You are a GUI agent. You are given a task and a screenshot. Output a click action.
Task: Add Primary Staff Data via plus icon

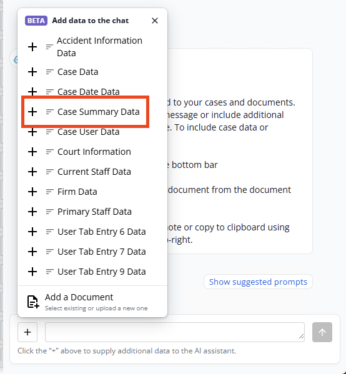point(32,212)
